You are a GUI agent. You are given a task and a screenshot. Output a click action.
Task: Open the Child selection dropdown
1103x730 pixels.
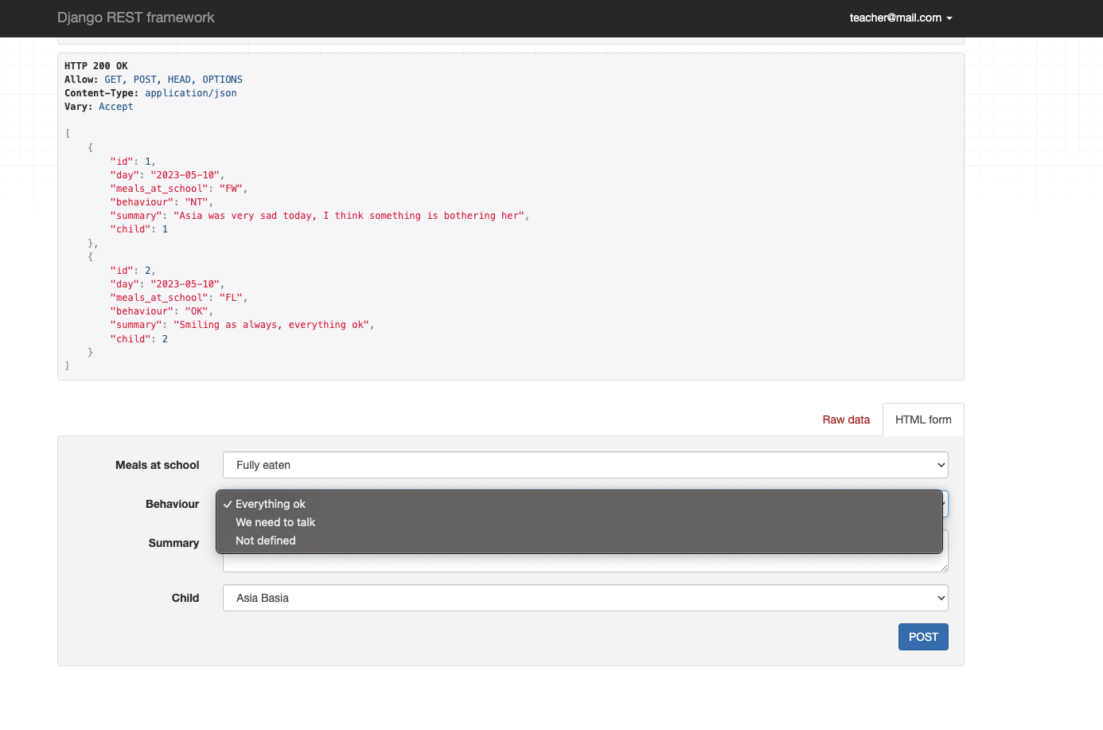pos(586,598)
